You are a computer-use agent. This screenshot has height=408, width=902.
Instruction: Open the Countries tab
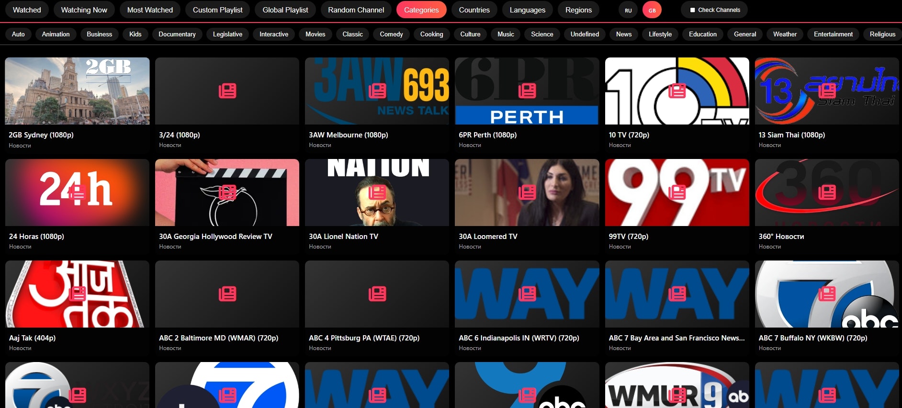coord(474,10)
